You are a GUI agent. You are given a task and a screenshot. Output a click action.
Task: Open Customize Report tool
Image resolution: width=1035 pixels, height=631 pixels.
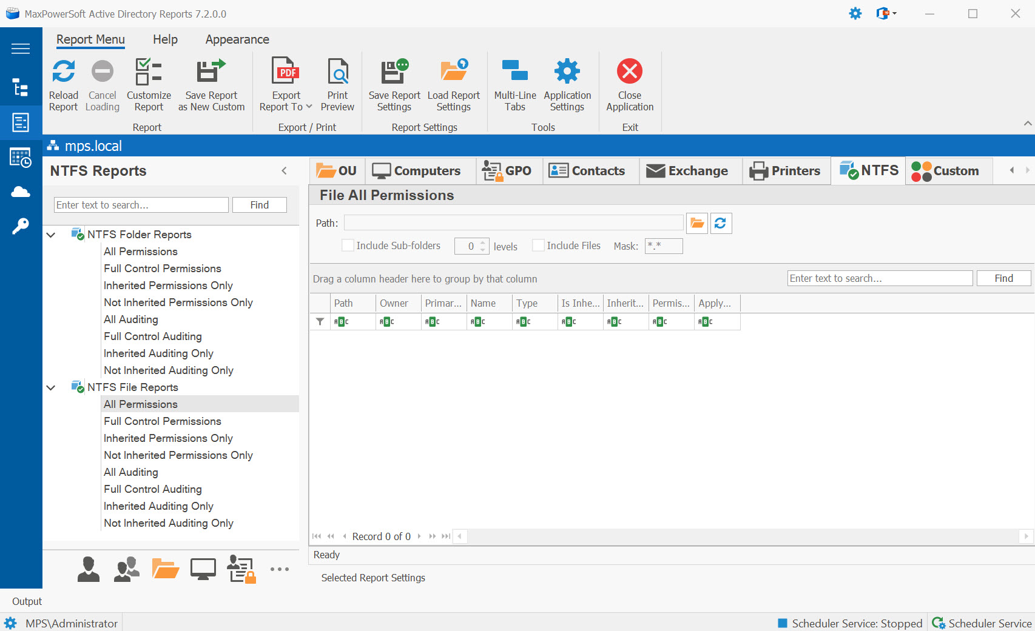pos(149,73)
